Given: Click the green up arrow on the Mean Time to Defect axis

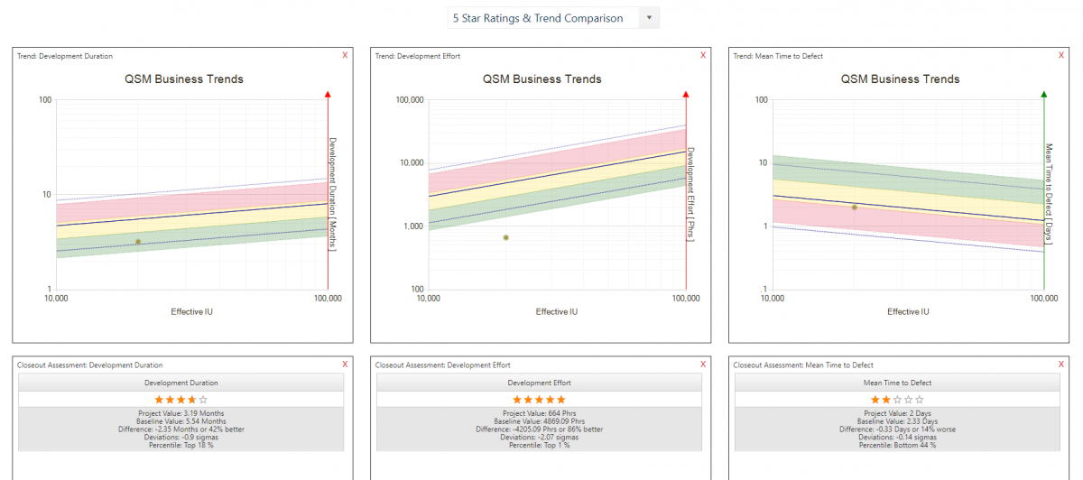Looking at the screenshot, I should pos(1044,94).
